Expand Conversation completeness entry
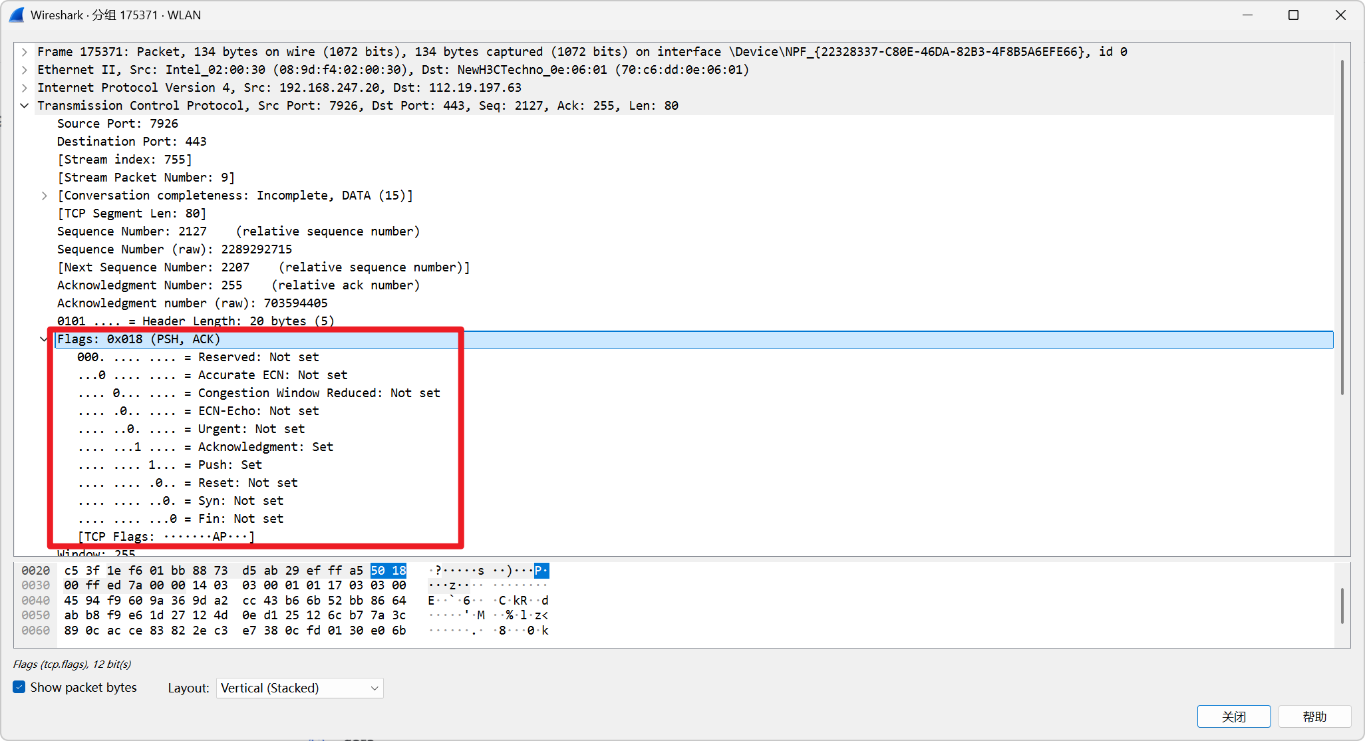1365x741 pixels. [44, 196]
